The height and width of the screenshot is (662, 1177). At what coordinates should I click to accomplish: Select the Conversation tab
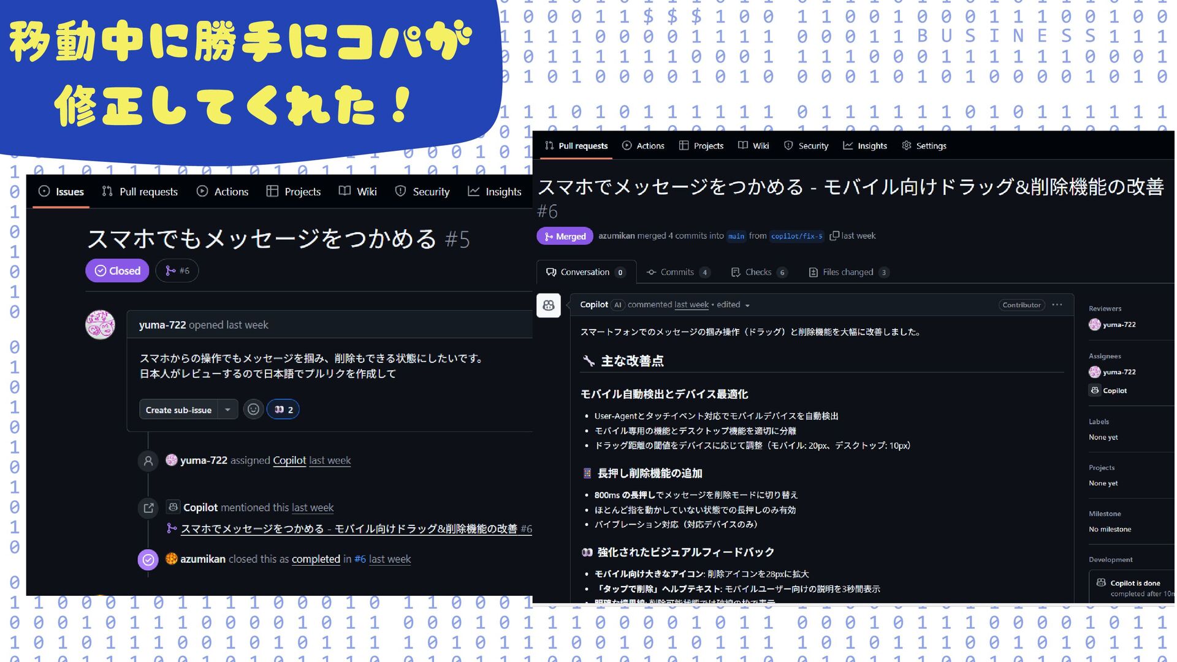[x=586, y=272]
